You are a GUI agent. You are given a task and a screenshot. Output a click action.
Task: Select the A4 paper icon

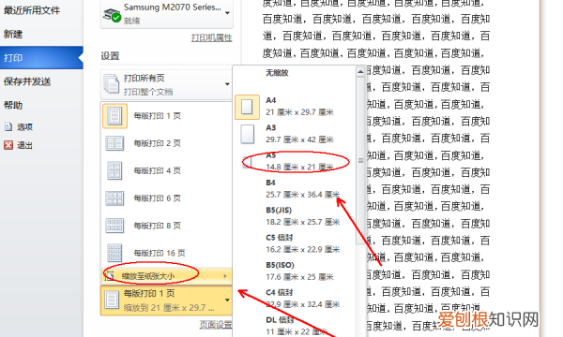pos(247,107)
